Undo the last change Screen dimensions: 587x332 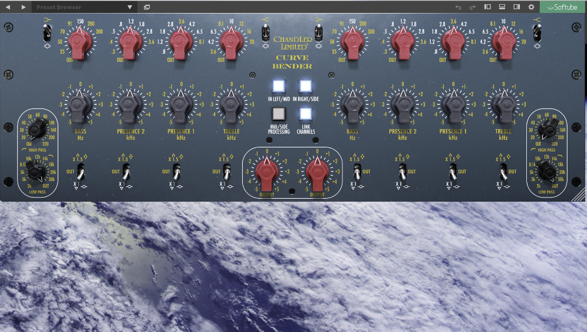pyautogui.click(x=458, y=7)
